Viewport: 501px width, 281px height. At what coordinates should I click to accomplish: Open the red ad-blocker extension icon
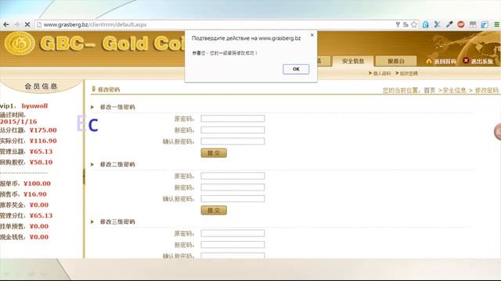(461, 24)
